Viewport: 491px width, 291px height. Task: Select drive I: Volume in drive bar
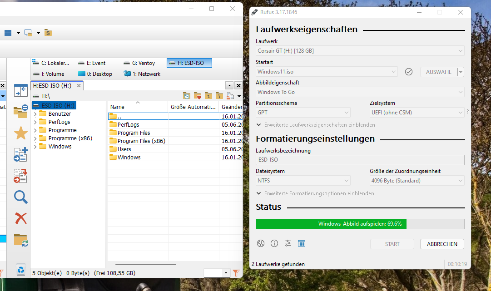click(49, 74)
